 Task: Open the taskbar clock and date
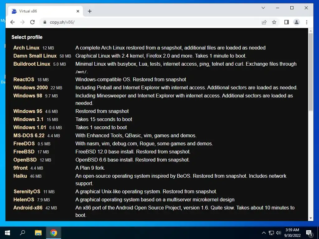(292, 233)
